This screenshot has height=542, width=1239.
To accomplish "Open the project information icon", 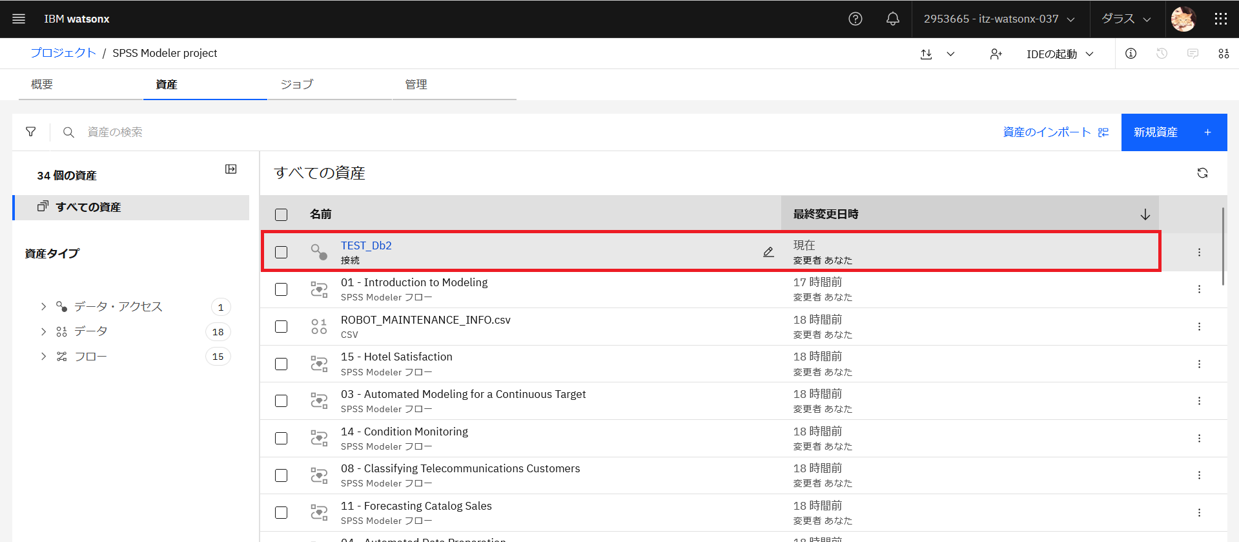I will click(x=1131, y=54).
